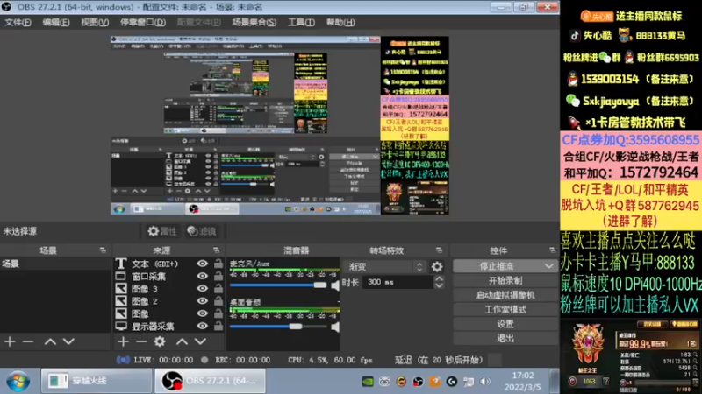702x394 pixels.
Task: Mute 桌面音频 speaker icon
Action: (335, 327)
